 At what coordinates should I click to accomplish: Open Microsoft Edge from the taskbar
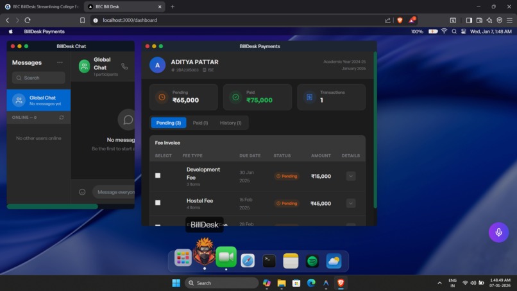(x=311, y=283)
